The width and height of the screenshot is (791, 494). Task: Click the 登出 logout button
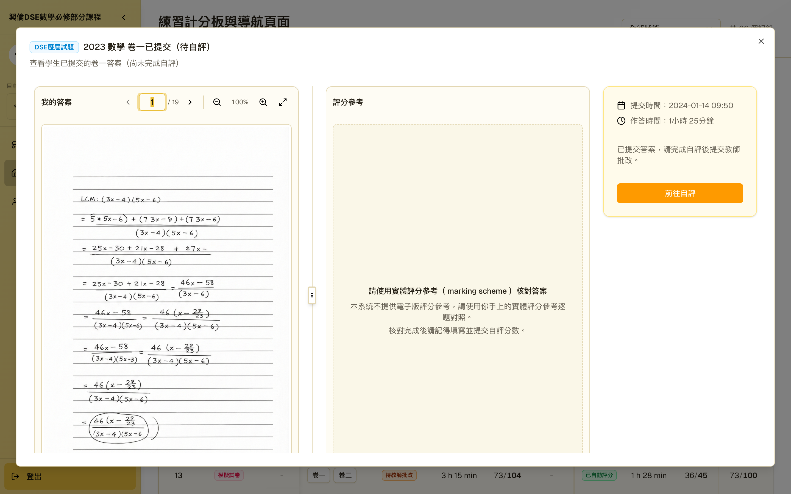tap(69, 476)
